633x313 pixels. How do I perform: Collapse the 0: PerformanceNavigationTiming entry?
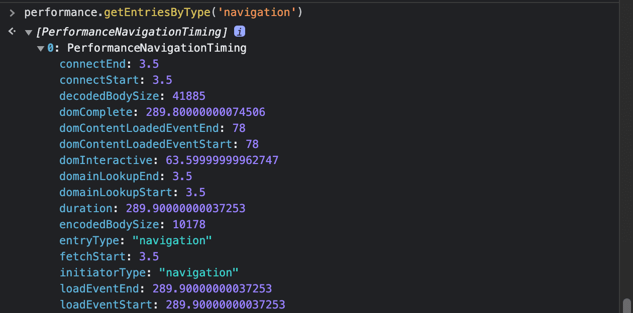(41, 49)
